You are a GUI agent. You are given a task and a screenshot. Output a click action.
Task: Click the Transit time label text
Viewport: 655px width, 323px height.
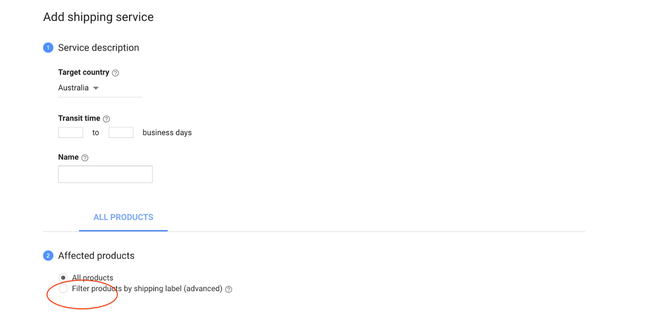pos(79,118)
